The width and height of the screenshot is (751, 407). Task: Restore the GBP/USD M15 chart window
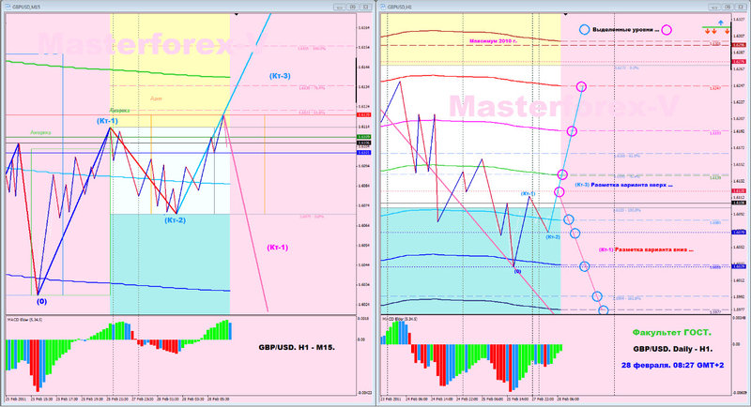(353, 7)
